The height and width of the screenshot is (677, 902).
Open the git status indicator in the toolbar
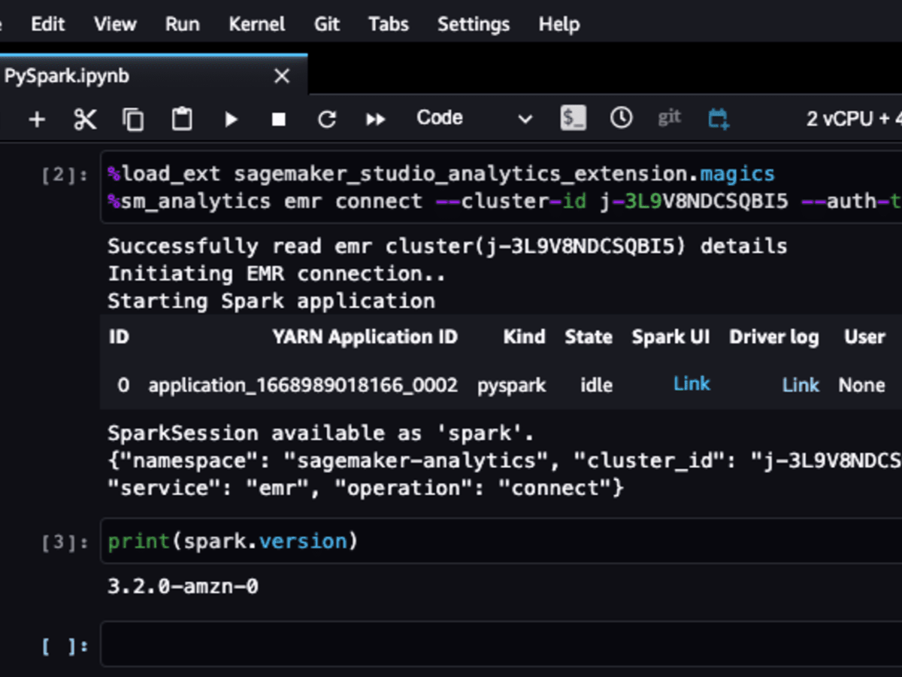click(x=668, y=118)
